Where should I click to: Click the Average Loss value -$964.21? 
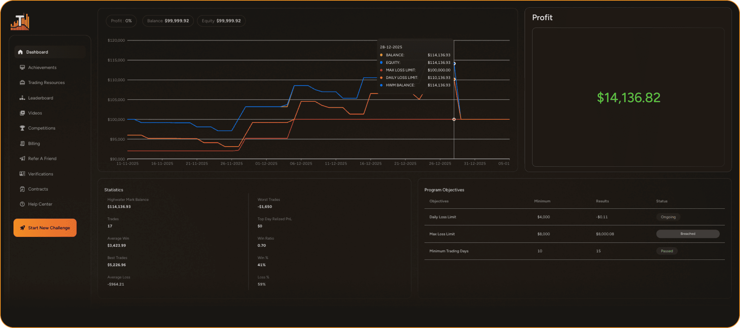116,284
